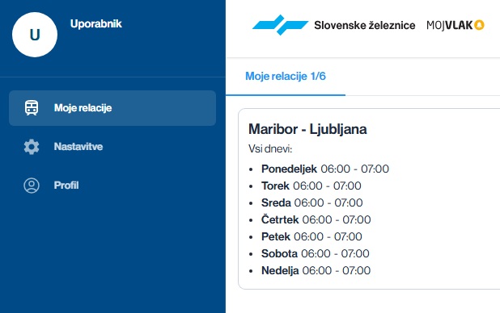Open the Maribor - Ljubljana route title
The height and width of the screenshot is (313, 500).
tap(307, 129)
